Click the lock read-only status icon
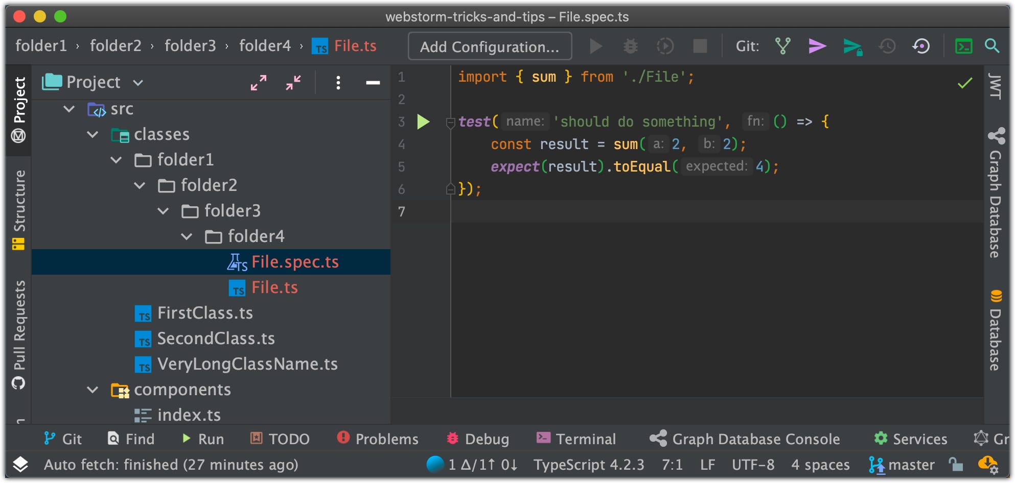The width and height of the screenshot is (1015, 483). [x=956, y=465]
